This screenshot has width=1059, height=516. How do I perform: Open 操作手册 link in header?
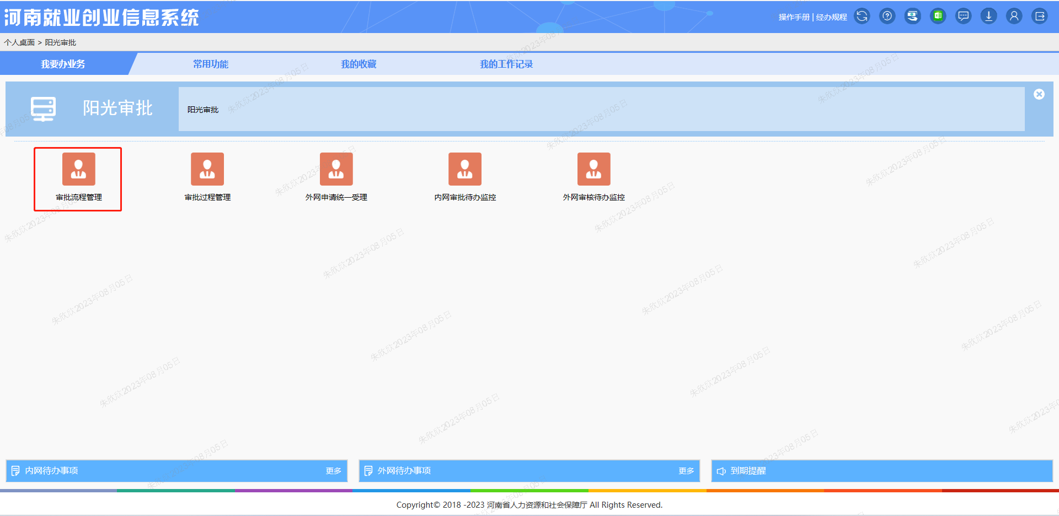click(x=794, y=17)
